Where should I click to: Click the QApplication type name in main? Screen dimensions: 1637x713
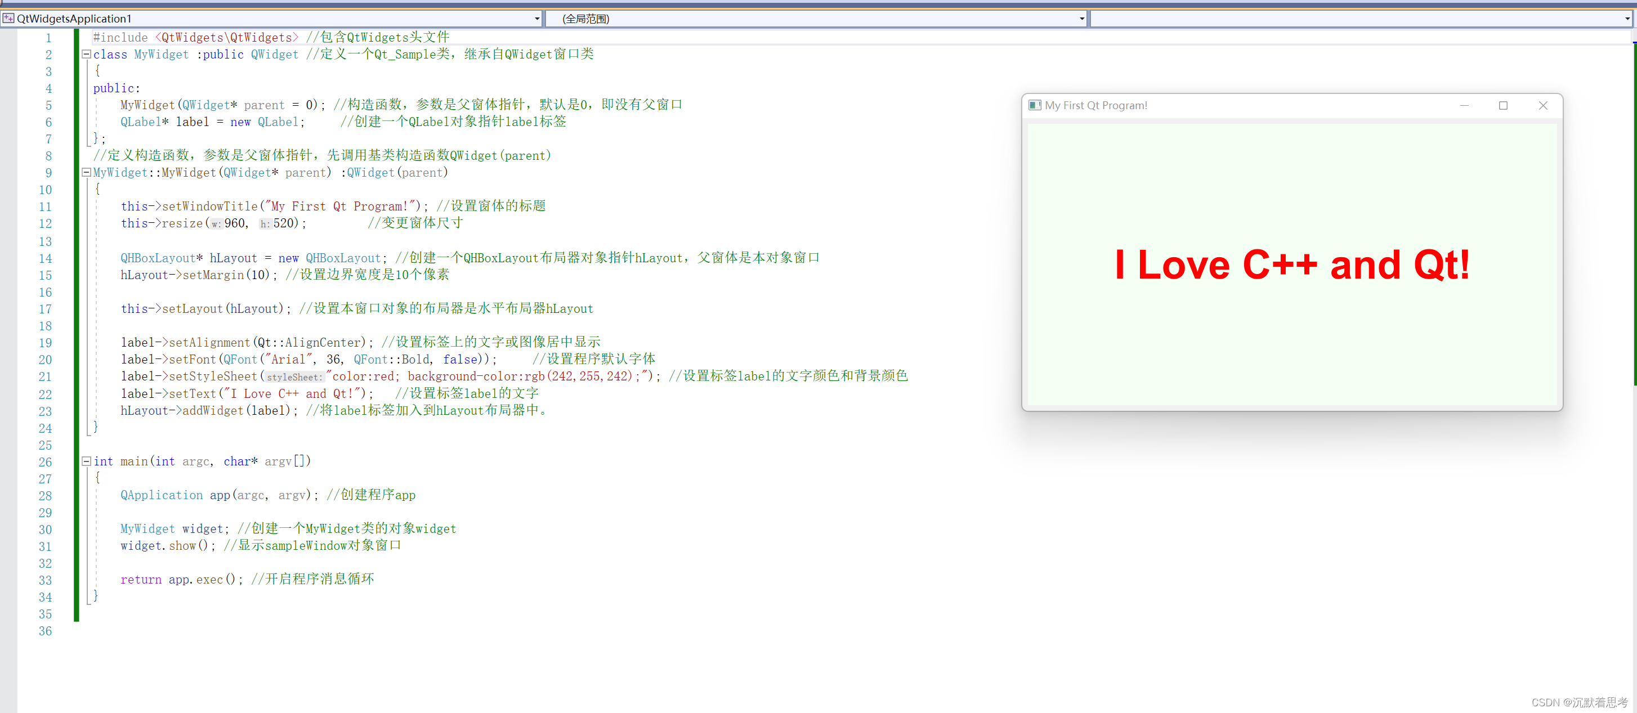tap(162, 495)
